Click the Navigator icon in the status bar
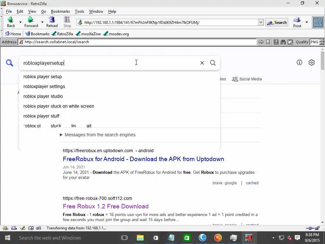This screenshot has height=244, width=325. click(x=5, y=228)
